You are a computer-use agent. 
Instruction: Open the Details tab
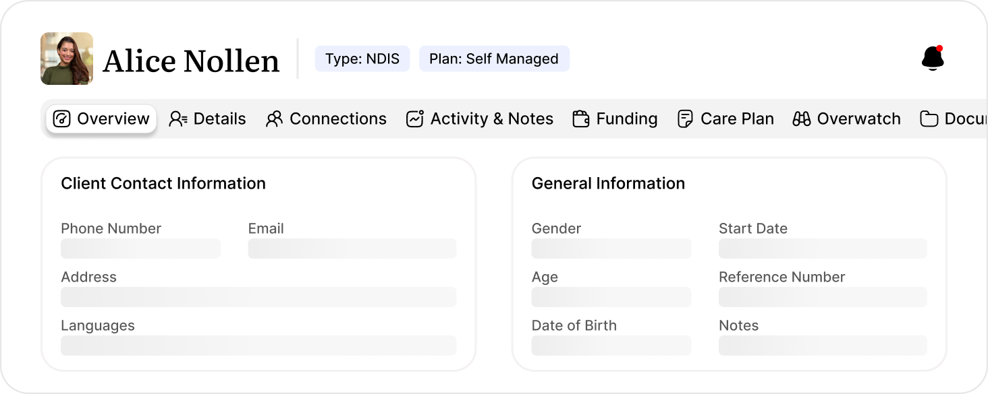219,119
